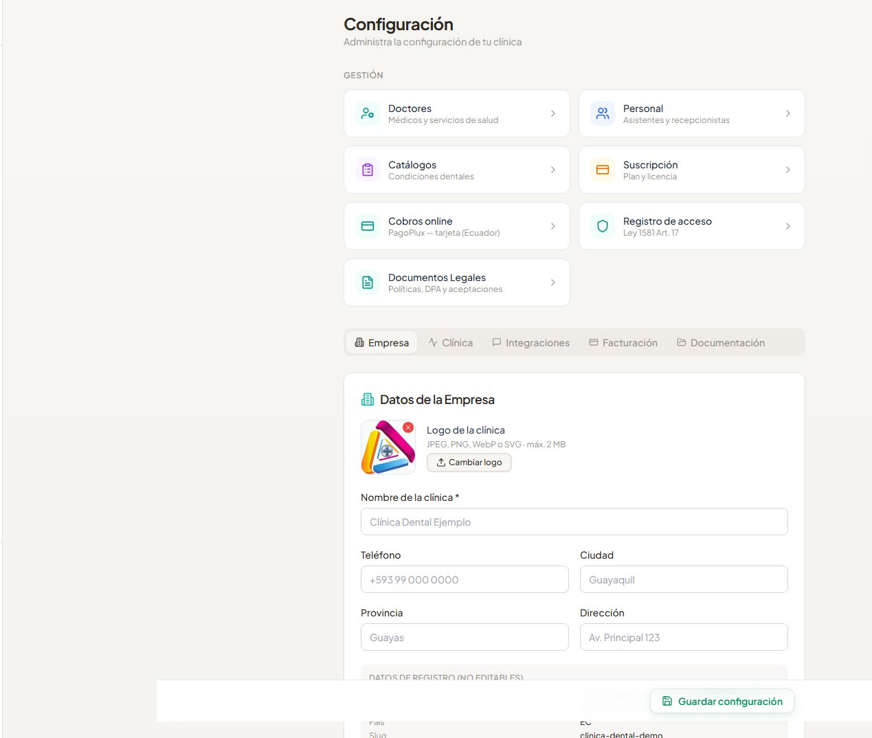This screenshot has height=738, width=872.
Task: Click 'Condiciones dentales' subtitle
Action: pos(431,177)
